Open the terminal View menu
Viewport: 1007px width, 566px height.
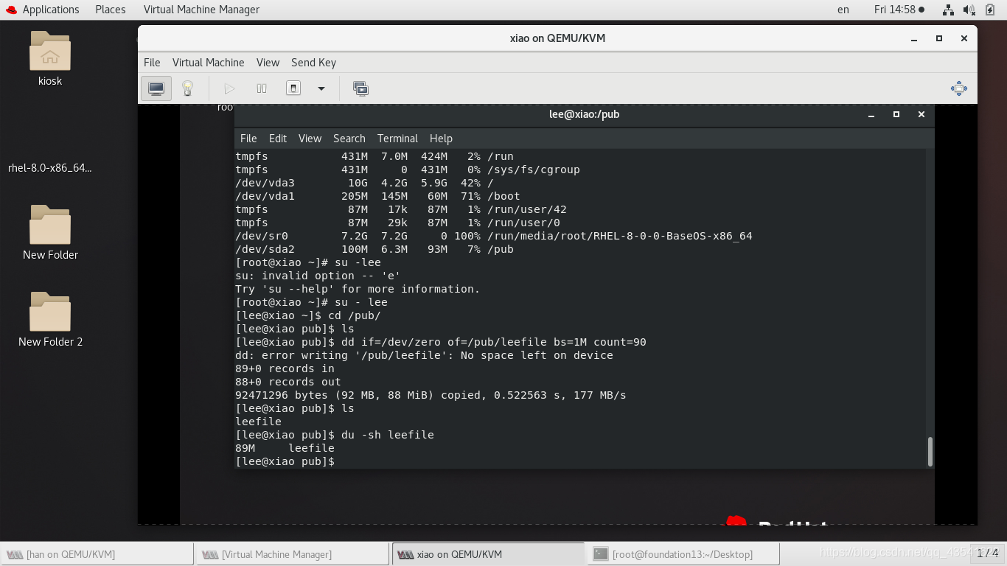pyautogui.click(x=310, y=139)
